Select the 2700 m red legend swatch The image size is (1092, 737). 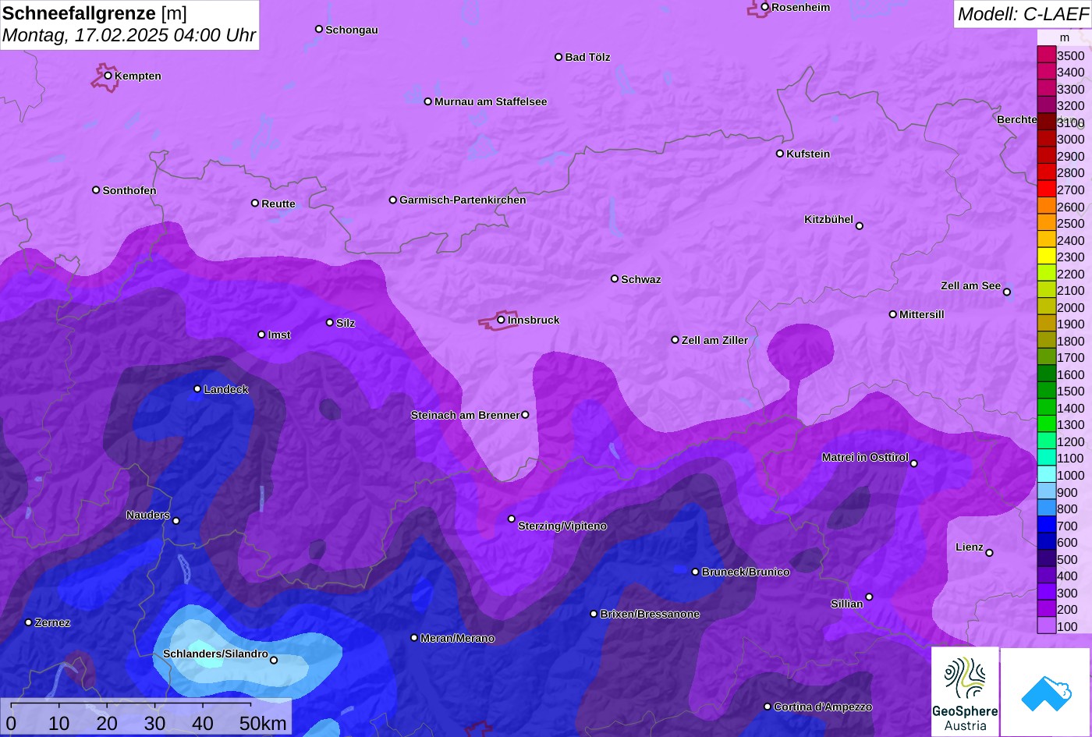(1046, 189)
